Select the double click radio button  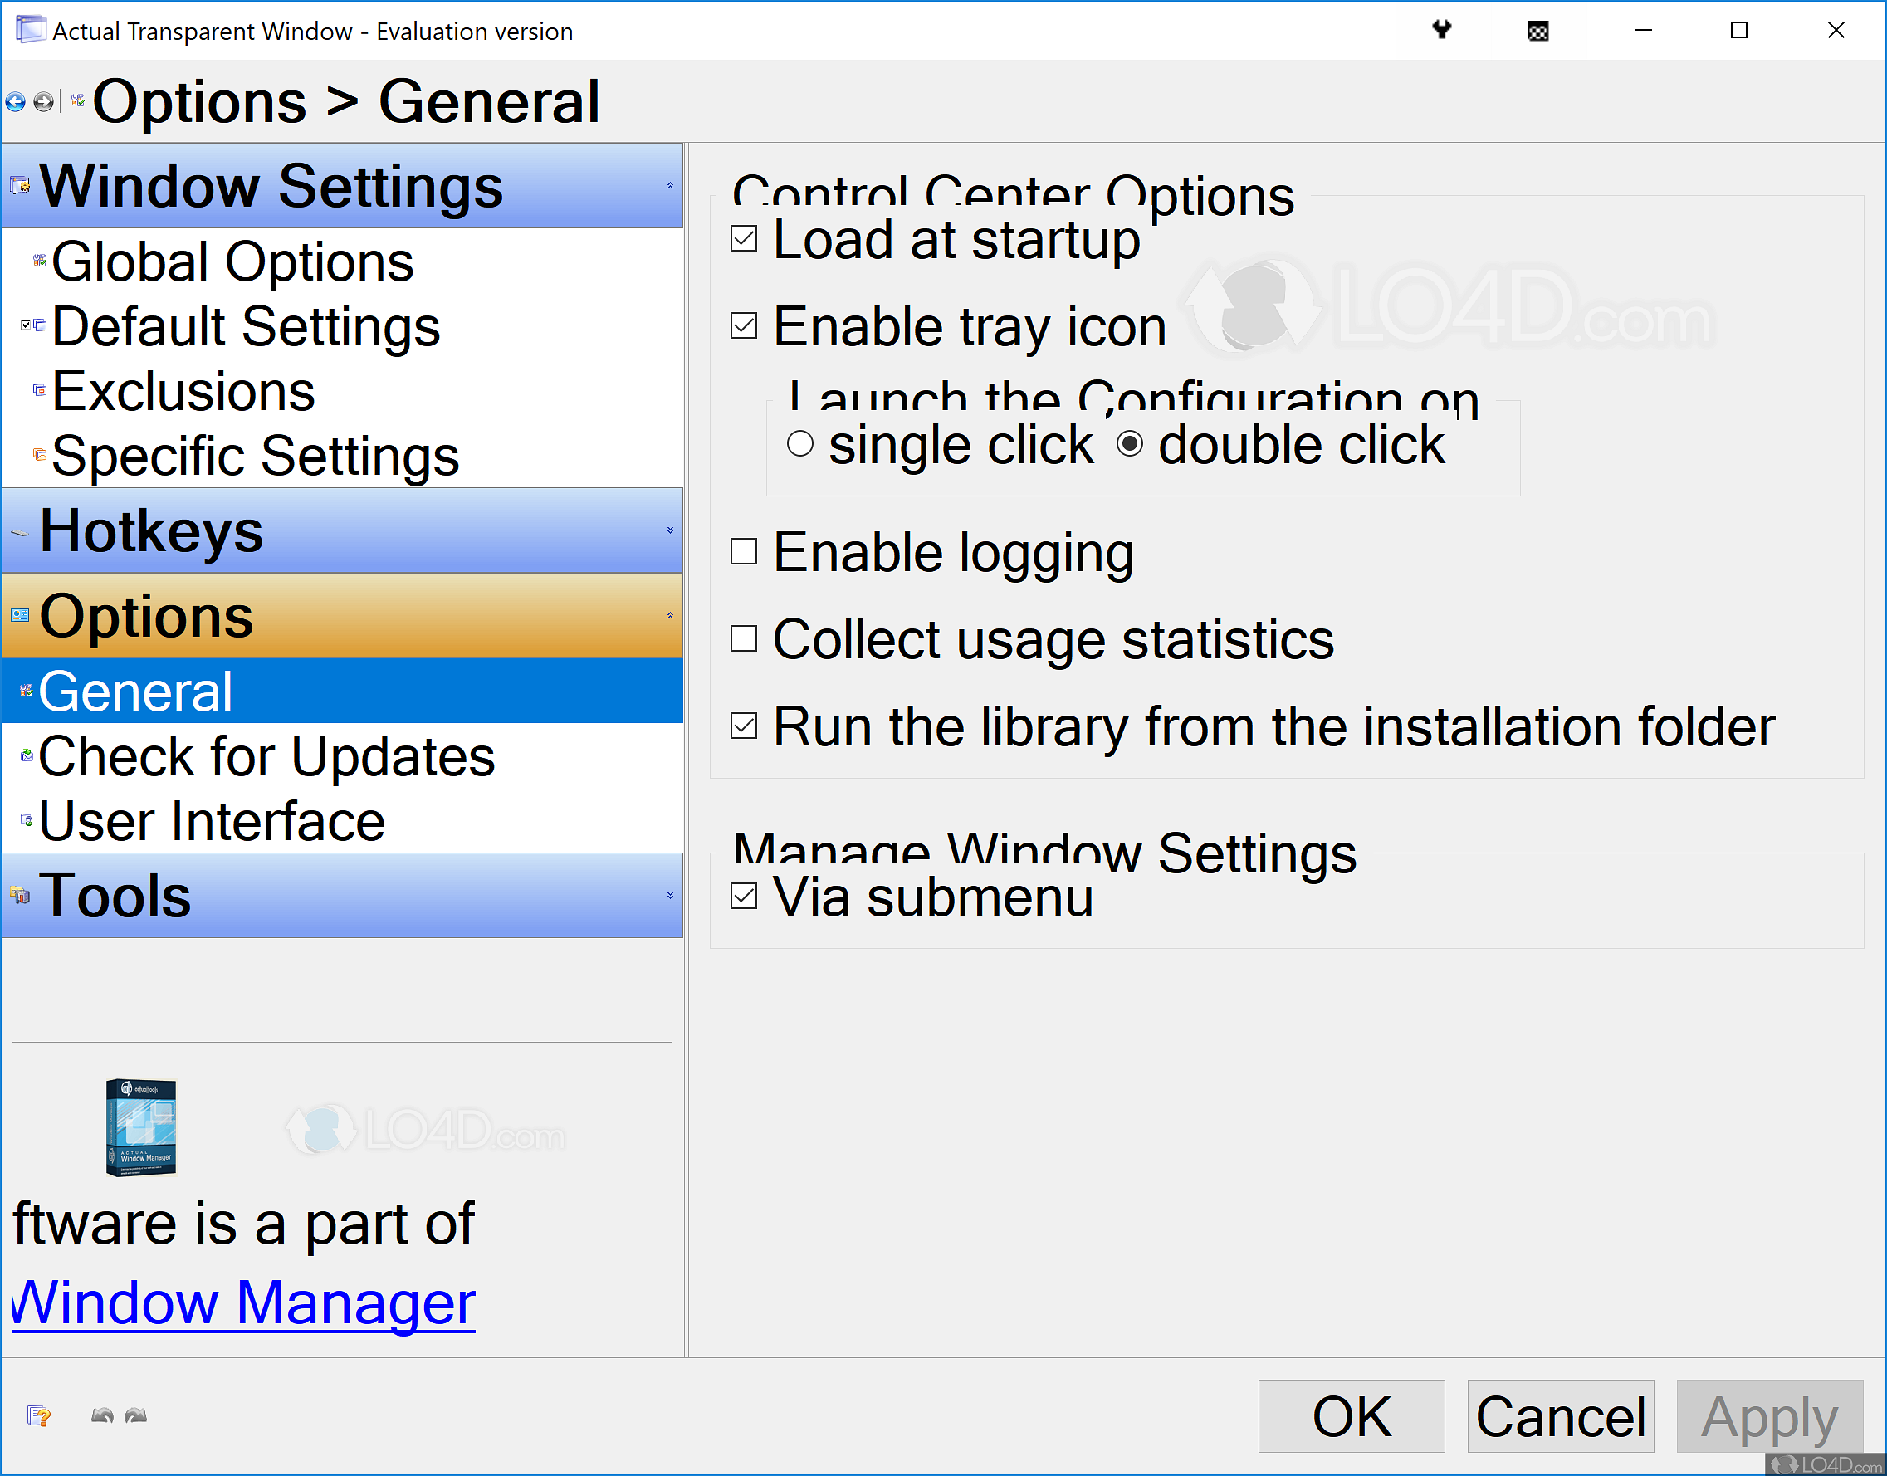coord(1130,444)
